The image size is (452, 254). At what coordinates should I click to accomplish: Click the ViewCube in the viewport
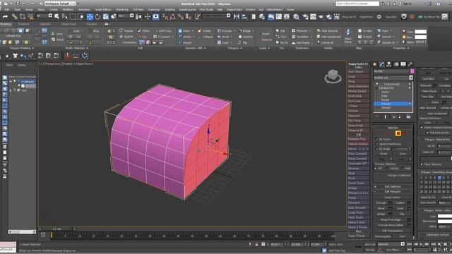click(x=333, y=76)
